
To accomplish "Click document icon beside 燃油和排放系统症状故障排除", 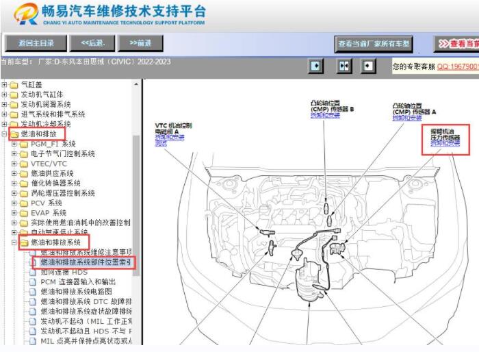I will click(x=33, y=312).
